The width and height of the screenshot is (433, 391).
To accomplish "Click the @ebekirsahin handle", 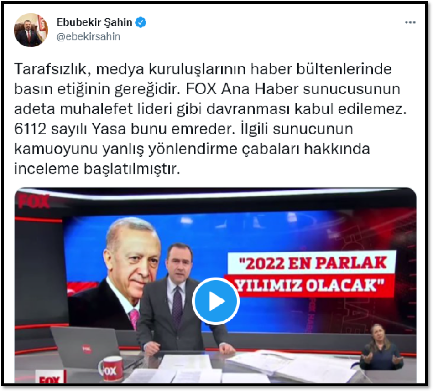I will click(x=89, y=36).
